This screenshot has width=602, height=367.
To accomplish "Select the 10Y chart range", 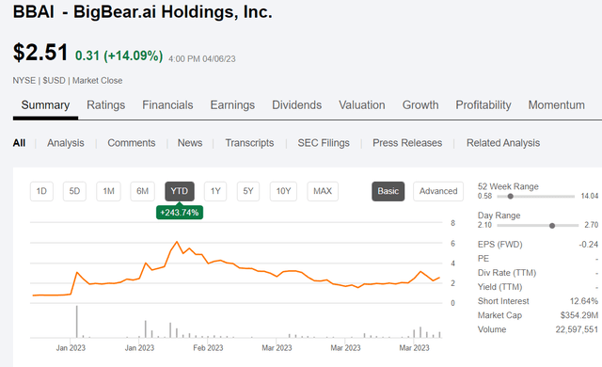I will (x=283, y=191).
